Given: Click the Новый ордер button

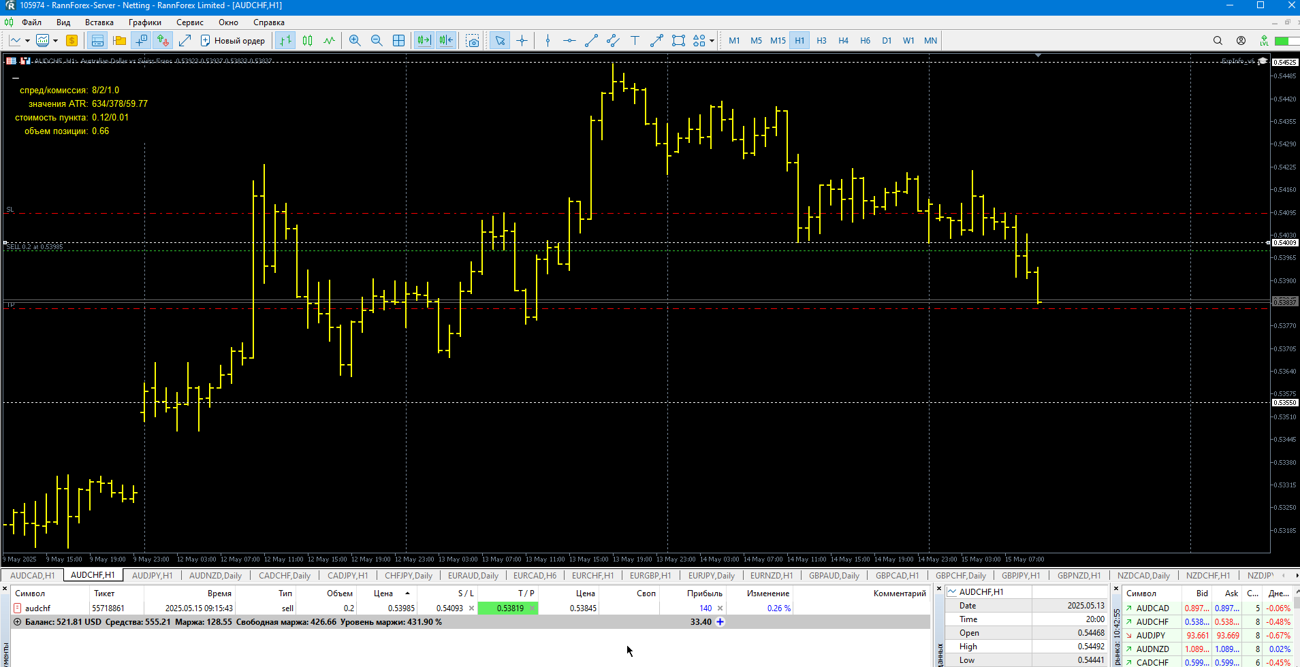Looking at the screenshot, I should pos(233,41).
